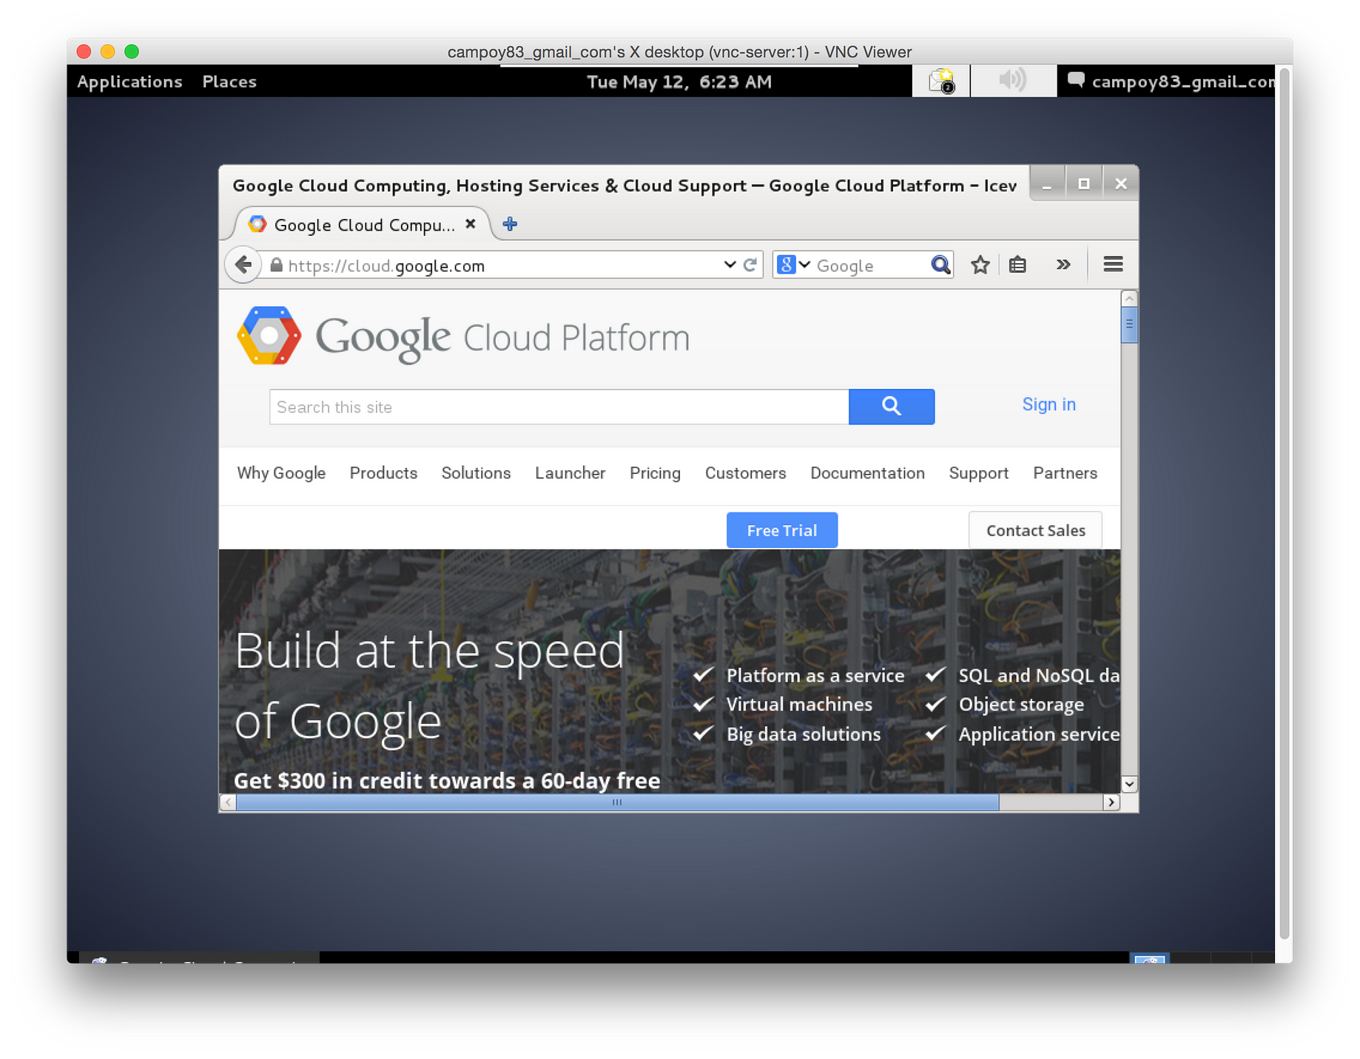
Task: Open the Documentation page
Action: pyautogui.click(x=867, y=473)
